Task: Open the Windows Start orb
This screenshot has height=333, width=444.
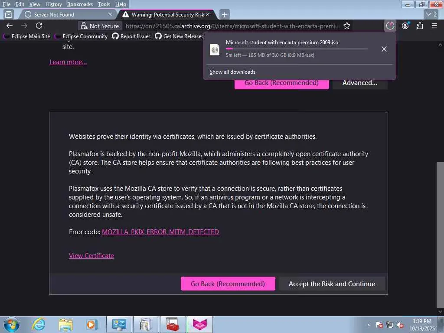Action: (12, 324)
